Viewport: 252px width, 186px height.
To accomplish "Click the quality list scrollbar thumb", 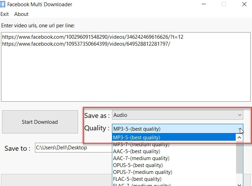I will (x=239, y=157).
